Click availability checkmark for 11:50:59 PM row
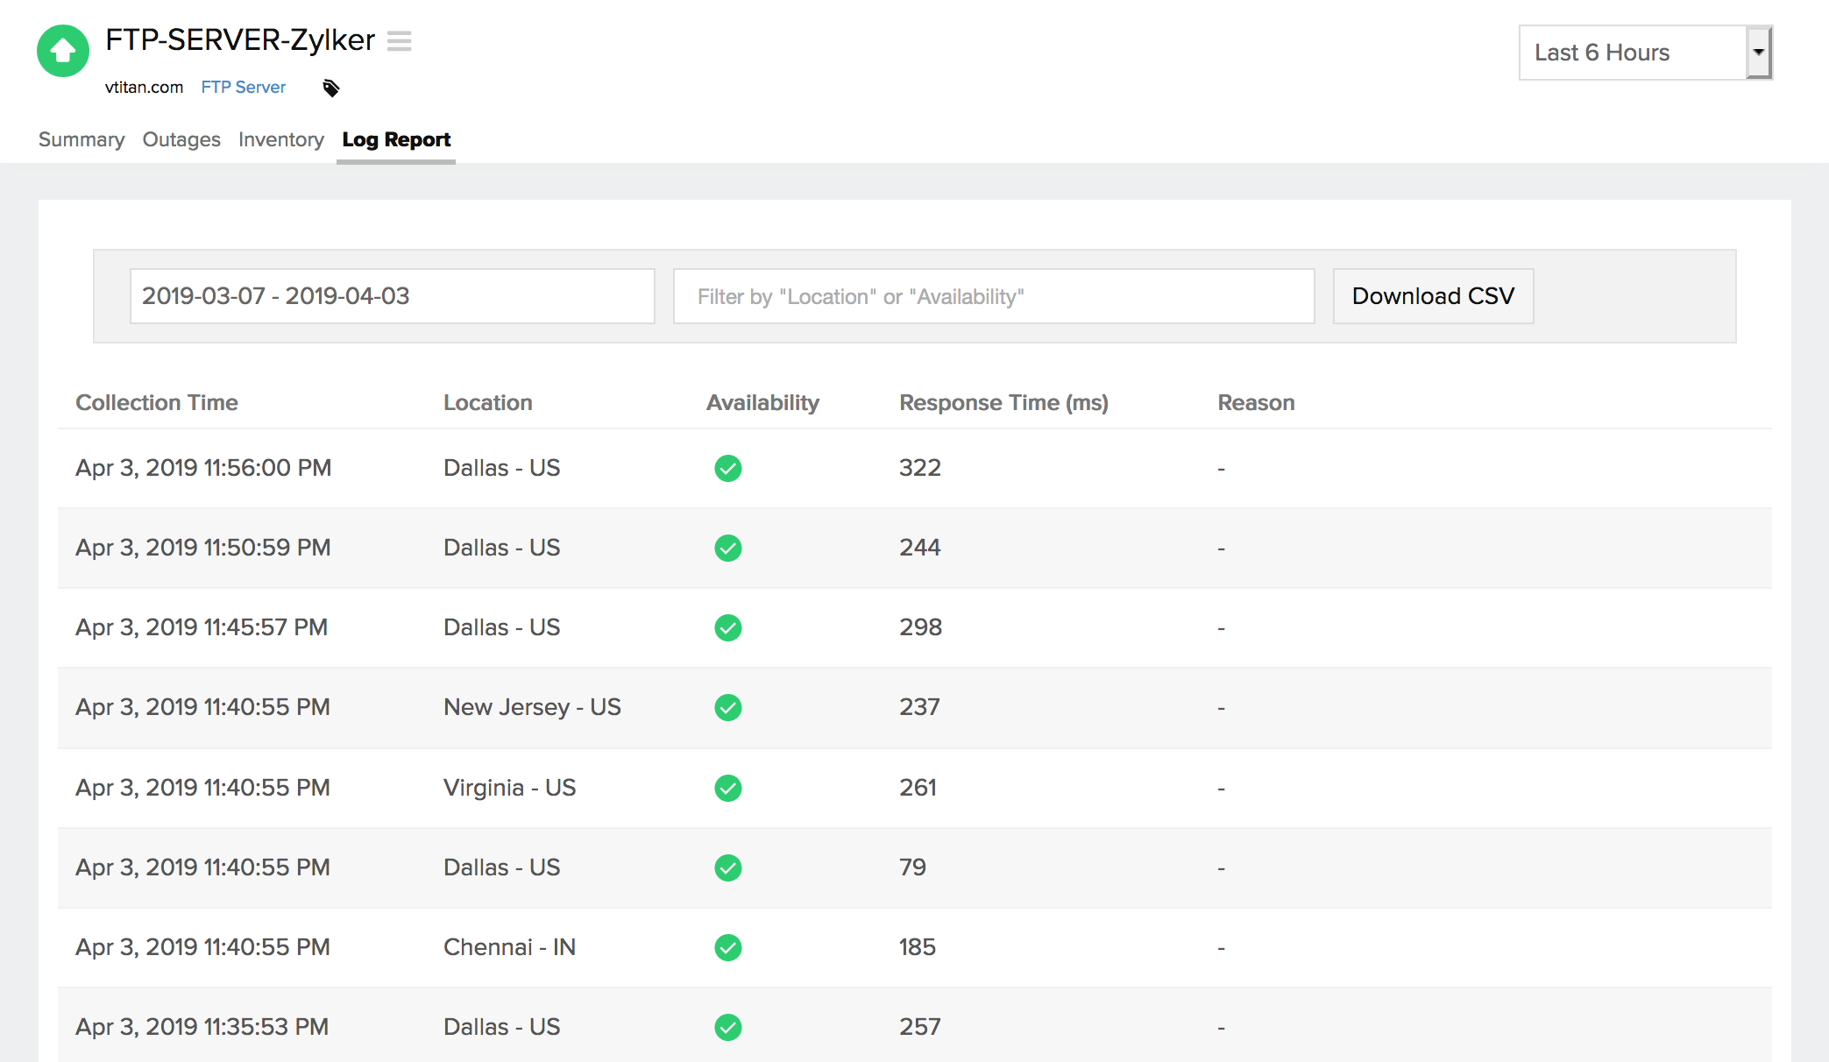This screenshot has height=1062, width=1829. coord(727,548)
